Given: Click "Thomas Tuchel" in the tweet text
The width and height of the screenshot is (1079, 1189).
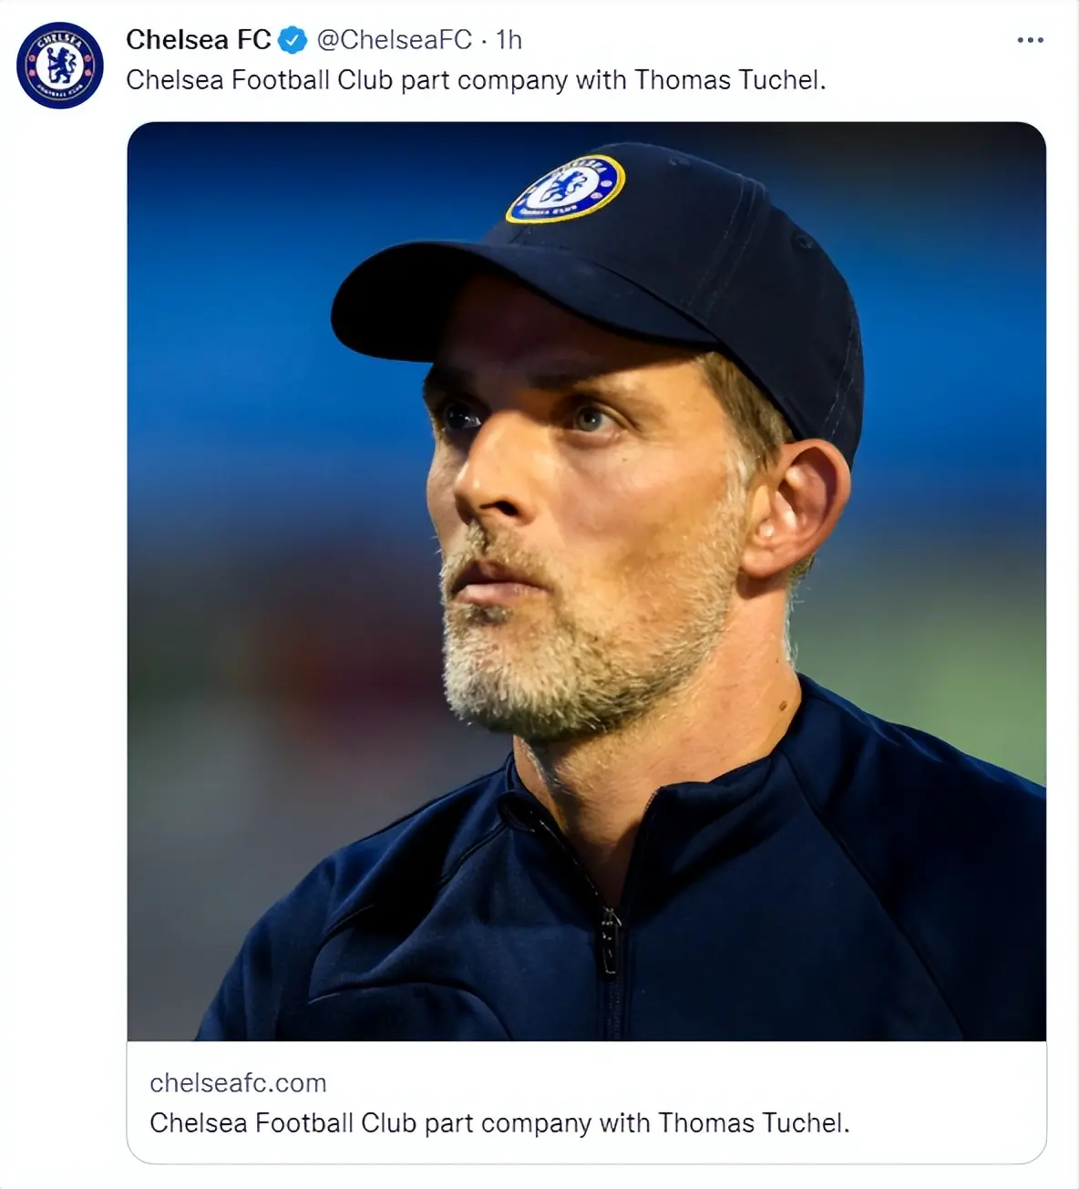Looking at the screenshot, I should [x=730, y=80].
